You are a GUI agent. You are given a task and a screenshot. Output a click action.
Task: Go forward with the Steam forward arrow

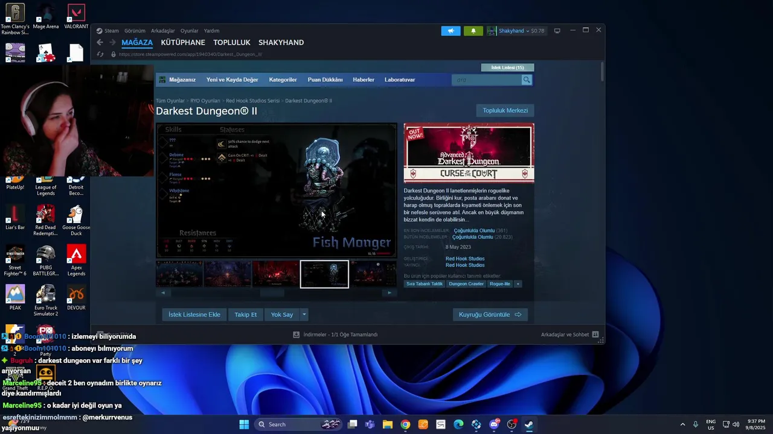(x=112, y=43)
